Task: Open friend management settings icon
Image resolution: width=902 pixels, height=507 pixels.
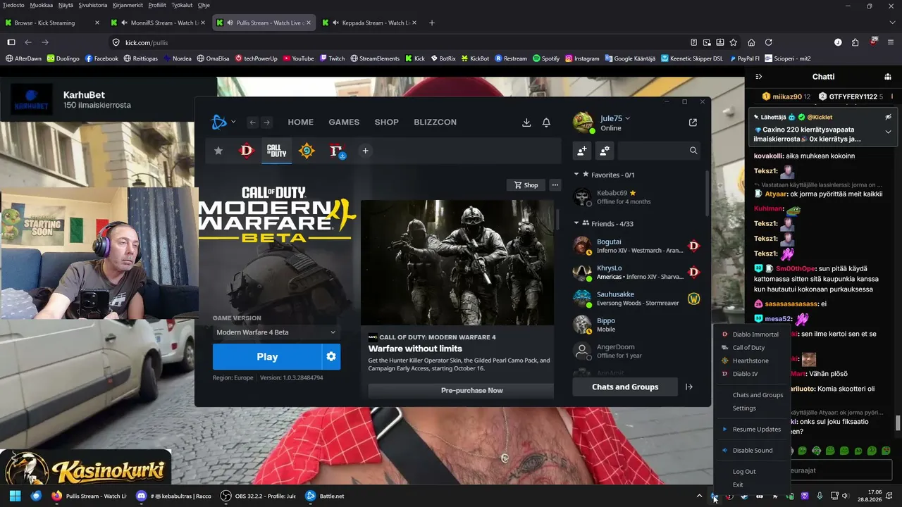Action: (605, 150)
